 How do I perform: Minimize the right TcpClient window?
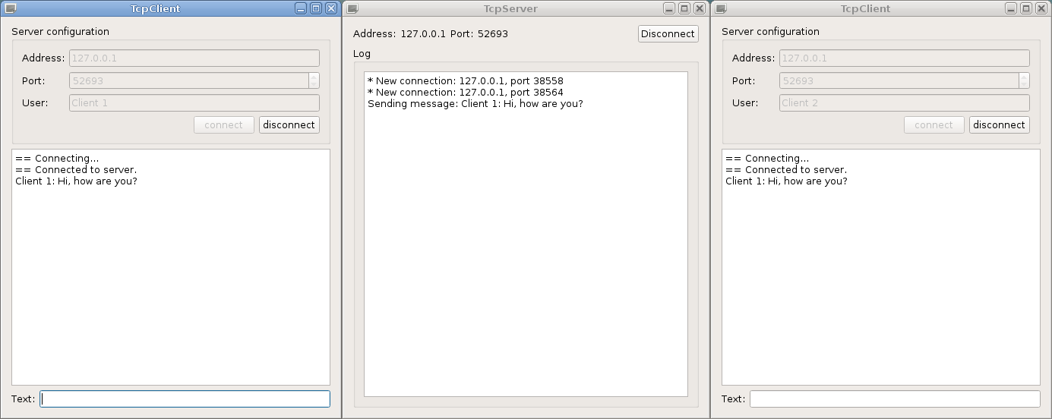[x=1011, y=8]
